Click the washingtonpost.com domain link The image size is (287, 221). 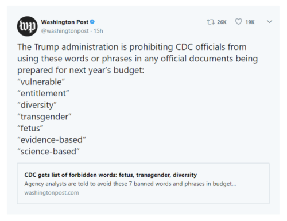52,192
